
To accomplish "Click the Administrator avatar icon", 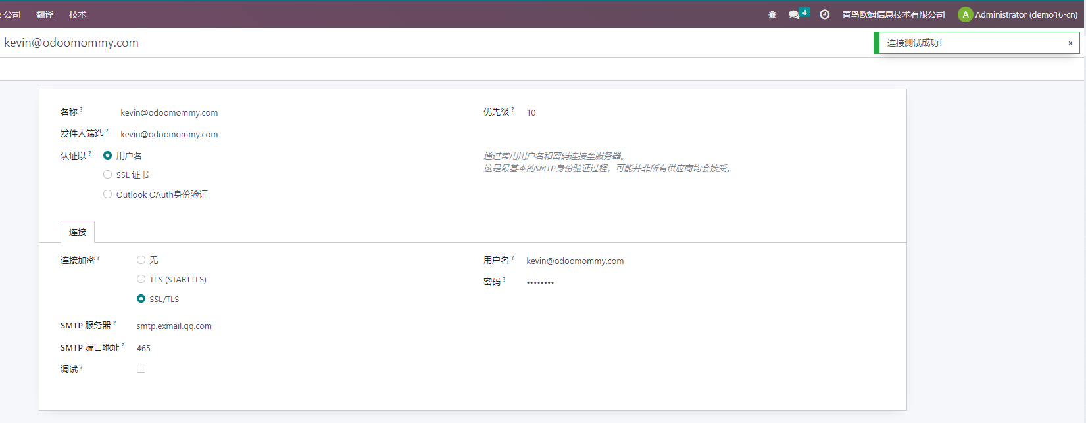I will tap(965, 14).
